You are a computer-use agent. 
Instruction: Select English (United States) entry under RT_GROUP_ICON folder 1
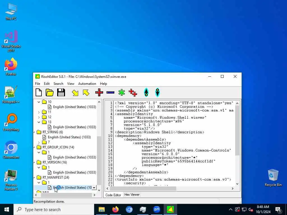coord(75,157)
